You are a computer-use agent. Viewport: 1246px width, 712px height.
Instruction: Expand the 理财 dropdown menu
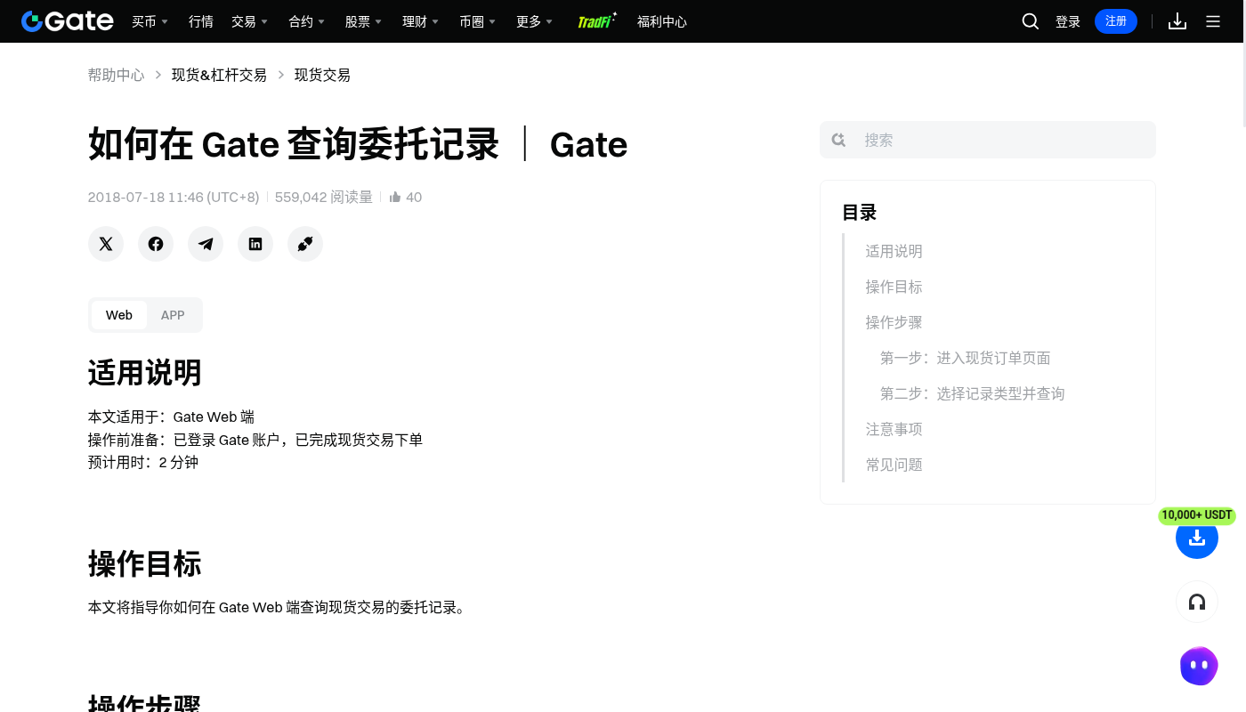(x=420, y=21)
